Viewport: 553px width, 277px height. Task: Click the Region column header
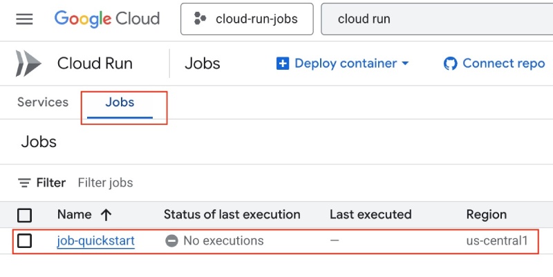click(487, 215)
